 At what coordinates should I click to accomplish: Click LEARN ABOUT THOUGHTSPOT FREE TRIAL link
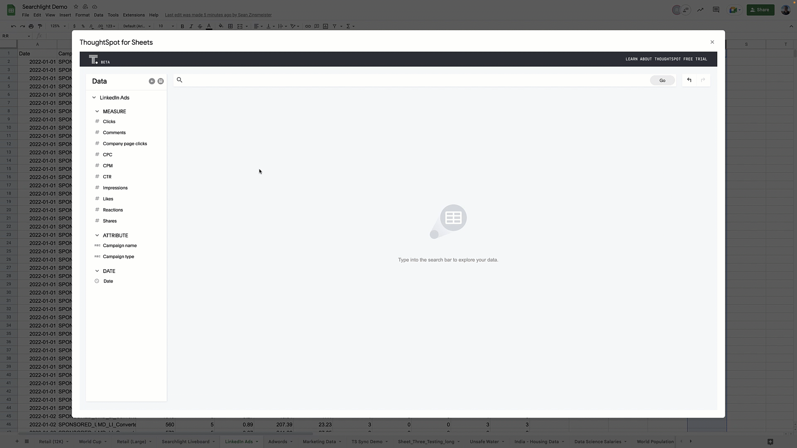click(667, 58)
